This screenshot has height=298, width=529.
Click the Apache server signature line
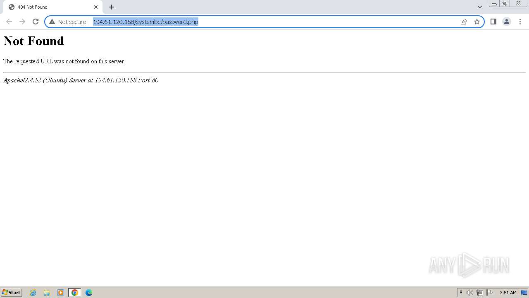pyautogui.click(x=81, y=80)
